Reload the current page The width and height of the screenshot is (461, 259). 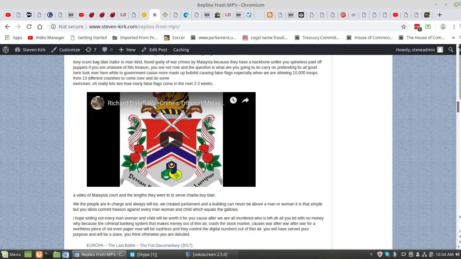coord(29,27)
